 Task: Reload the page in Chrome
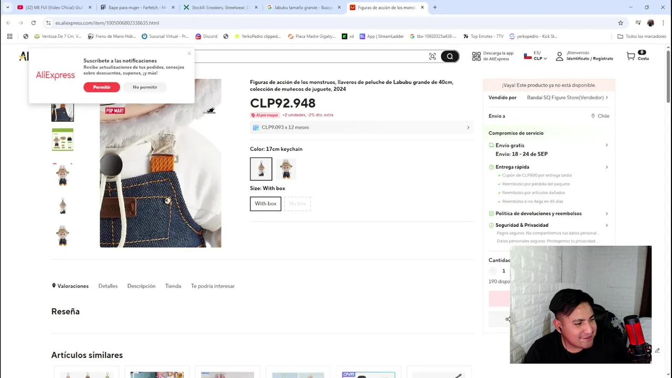coord(33,23)
